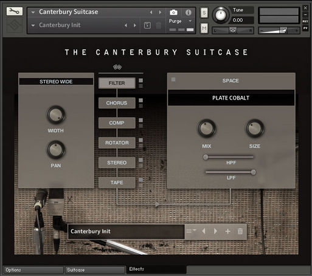The image size is (312, 276).
Task: Click the instrument pan slider in header
Action: pos(233,30)
